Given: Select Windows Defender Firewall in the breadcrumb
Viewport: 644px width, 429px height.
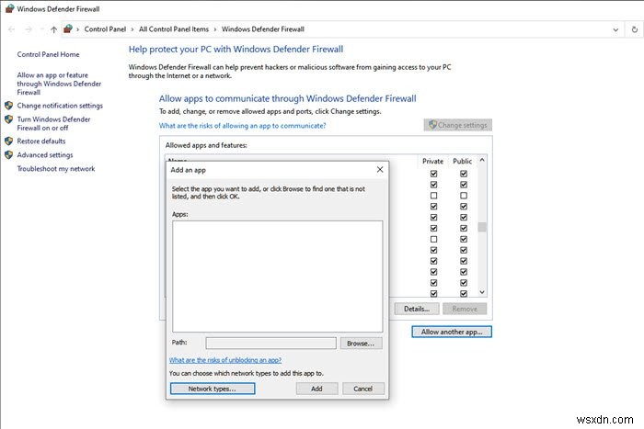Looking at the screenshot, I should [x=263, y=29].
